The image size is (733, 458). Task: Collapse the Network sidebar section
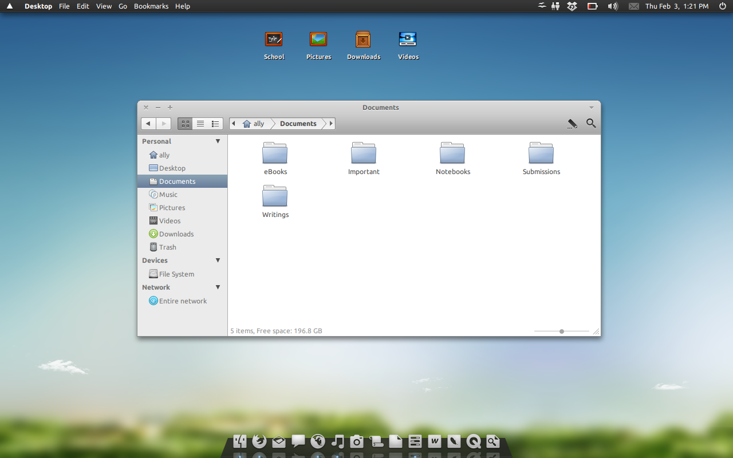pyautogui.click(x=218, y=287)
